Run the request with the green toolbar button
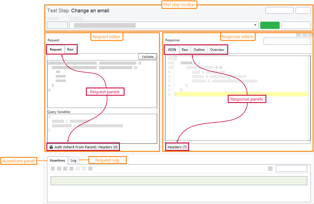This screenshot has height=204, width=314. (x=270, y=25)
